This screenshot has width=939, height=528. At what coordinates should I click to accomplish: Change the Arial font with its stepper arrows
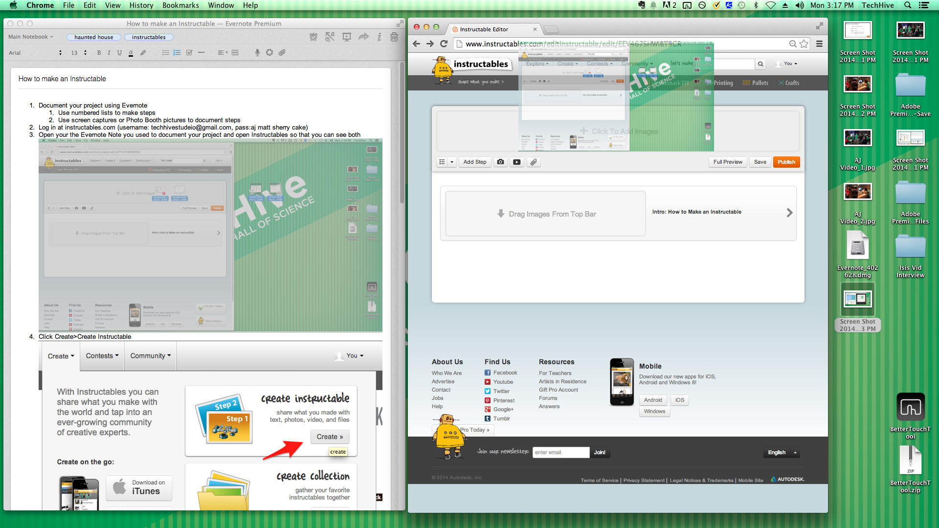click(60, 52)
